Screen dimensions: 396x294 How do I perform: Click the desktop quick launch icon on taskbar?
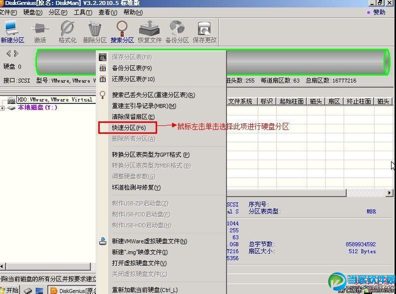[x=39, y=291]
